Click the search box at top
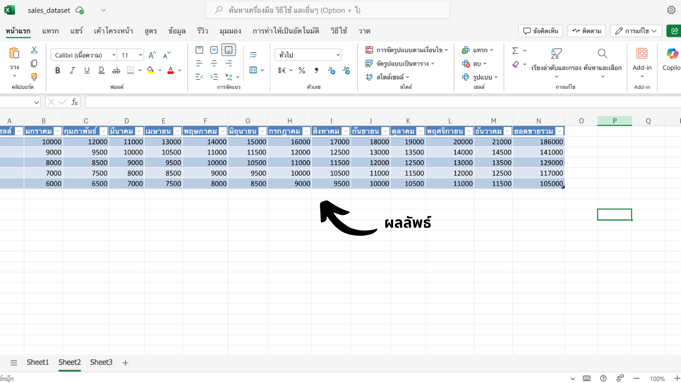Viewport: 681px width, 383px height. [327, 10]
